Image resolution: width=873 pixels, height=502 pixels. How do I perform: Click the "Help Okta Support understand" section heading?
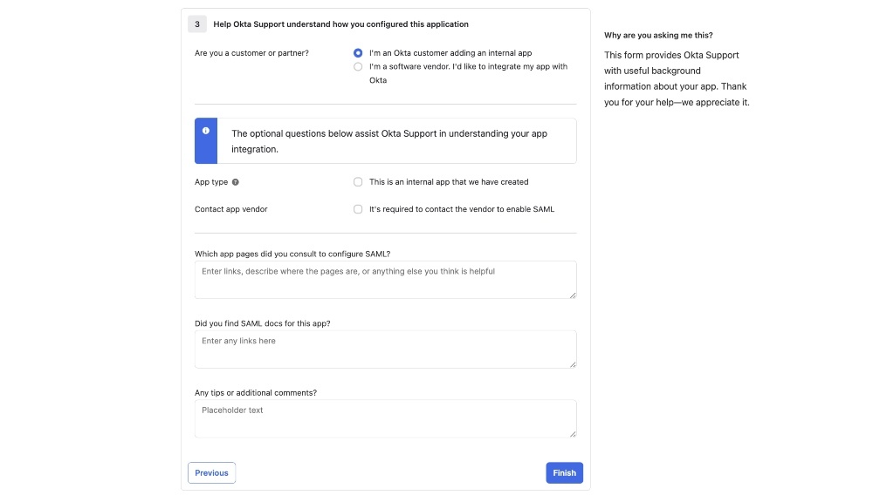340,24
